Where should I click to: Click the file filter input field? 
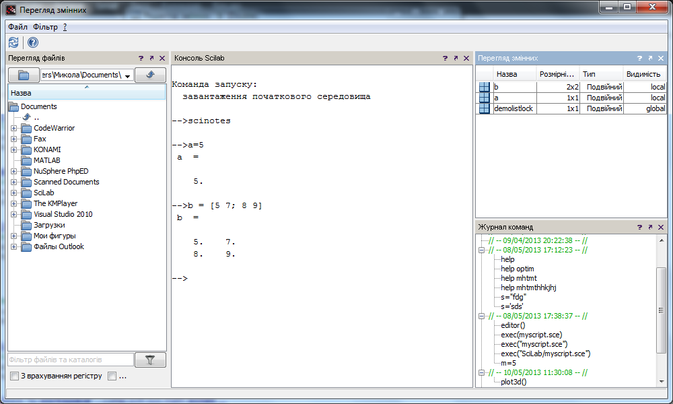[71, 360]
